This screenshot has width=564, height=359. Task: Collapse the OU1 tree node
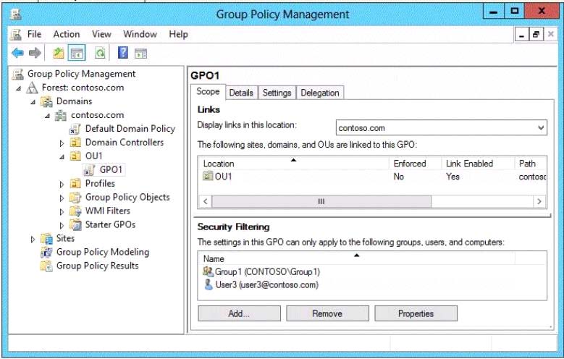62,156
